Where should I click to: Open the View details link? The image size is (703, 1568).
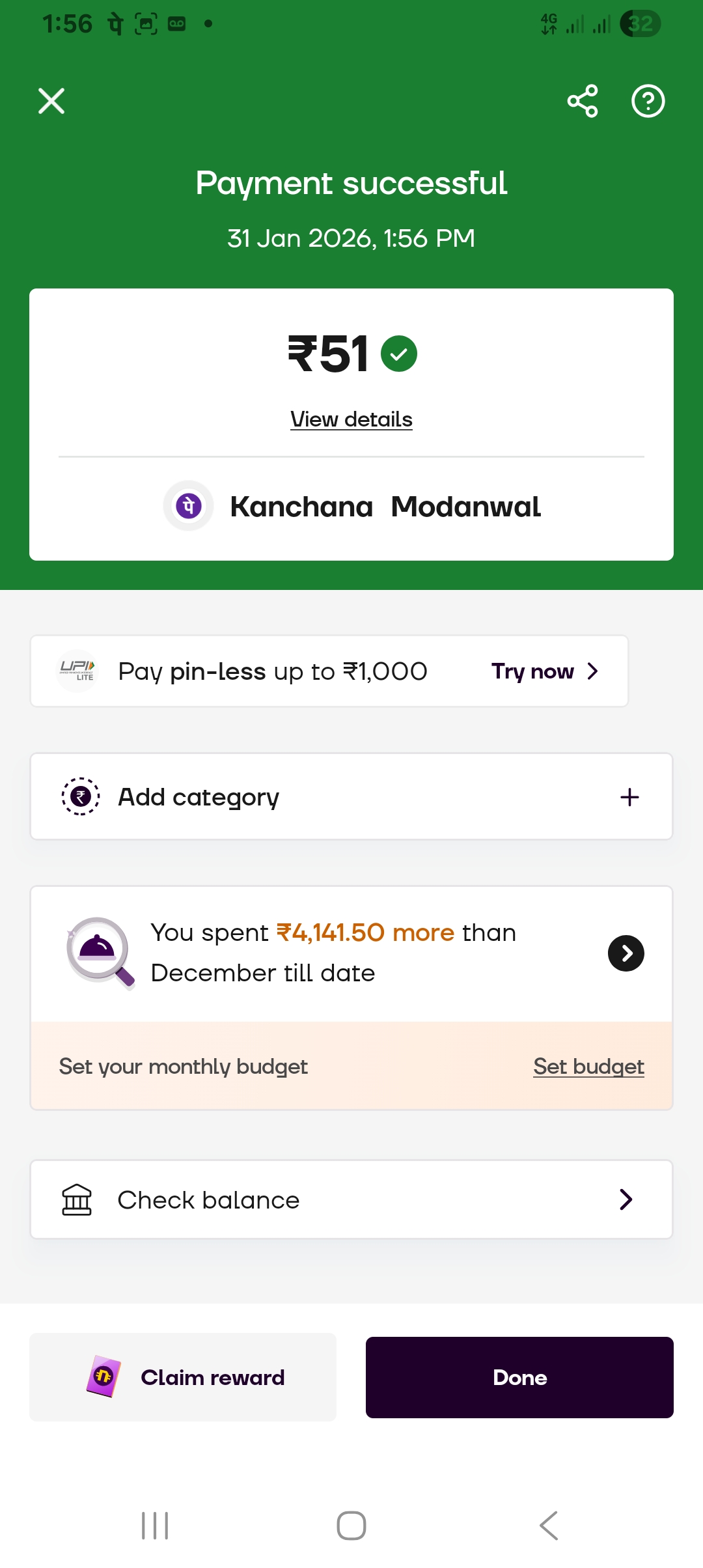351,419
